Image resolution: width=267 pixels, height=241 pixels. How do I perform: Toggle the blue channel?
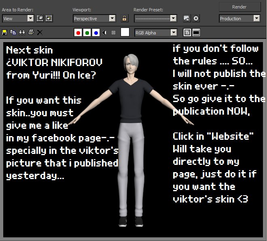(96, 32)
